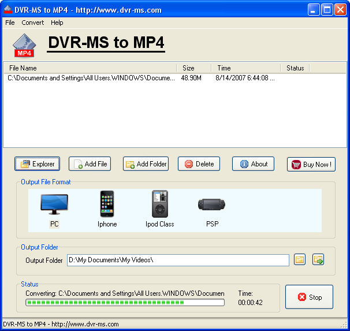This screenshot has width=350, height=331.
Task: Open the File menu
Action: pyautogui.click(x=10, y=23)
